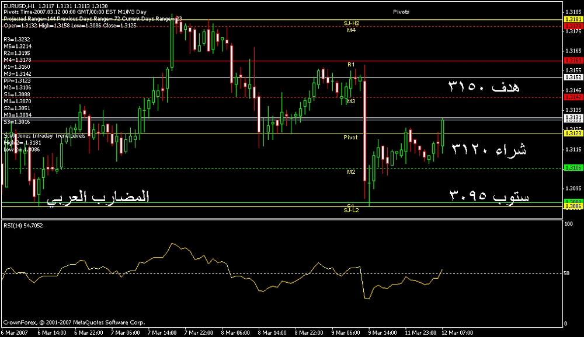Click the yellow M3 line label on chart
Screen dimensions: 584x337
click(351, 101)
